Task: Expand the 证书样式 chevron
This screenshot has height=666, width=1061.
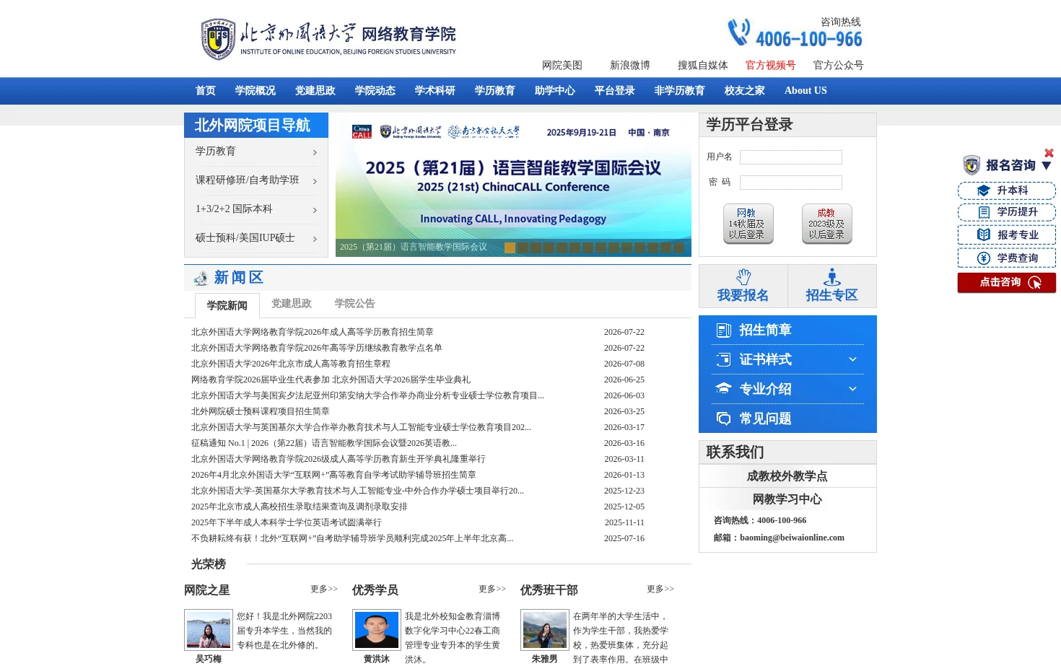Action: coord(852,359)
